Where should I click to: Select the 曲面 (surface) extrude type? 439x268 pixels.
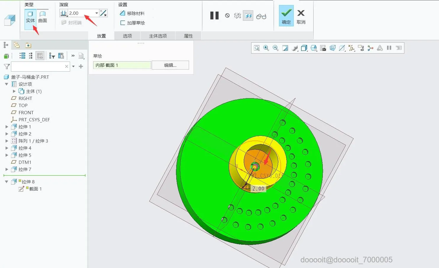click(43, 17)
